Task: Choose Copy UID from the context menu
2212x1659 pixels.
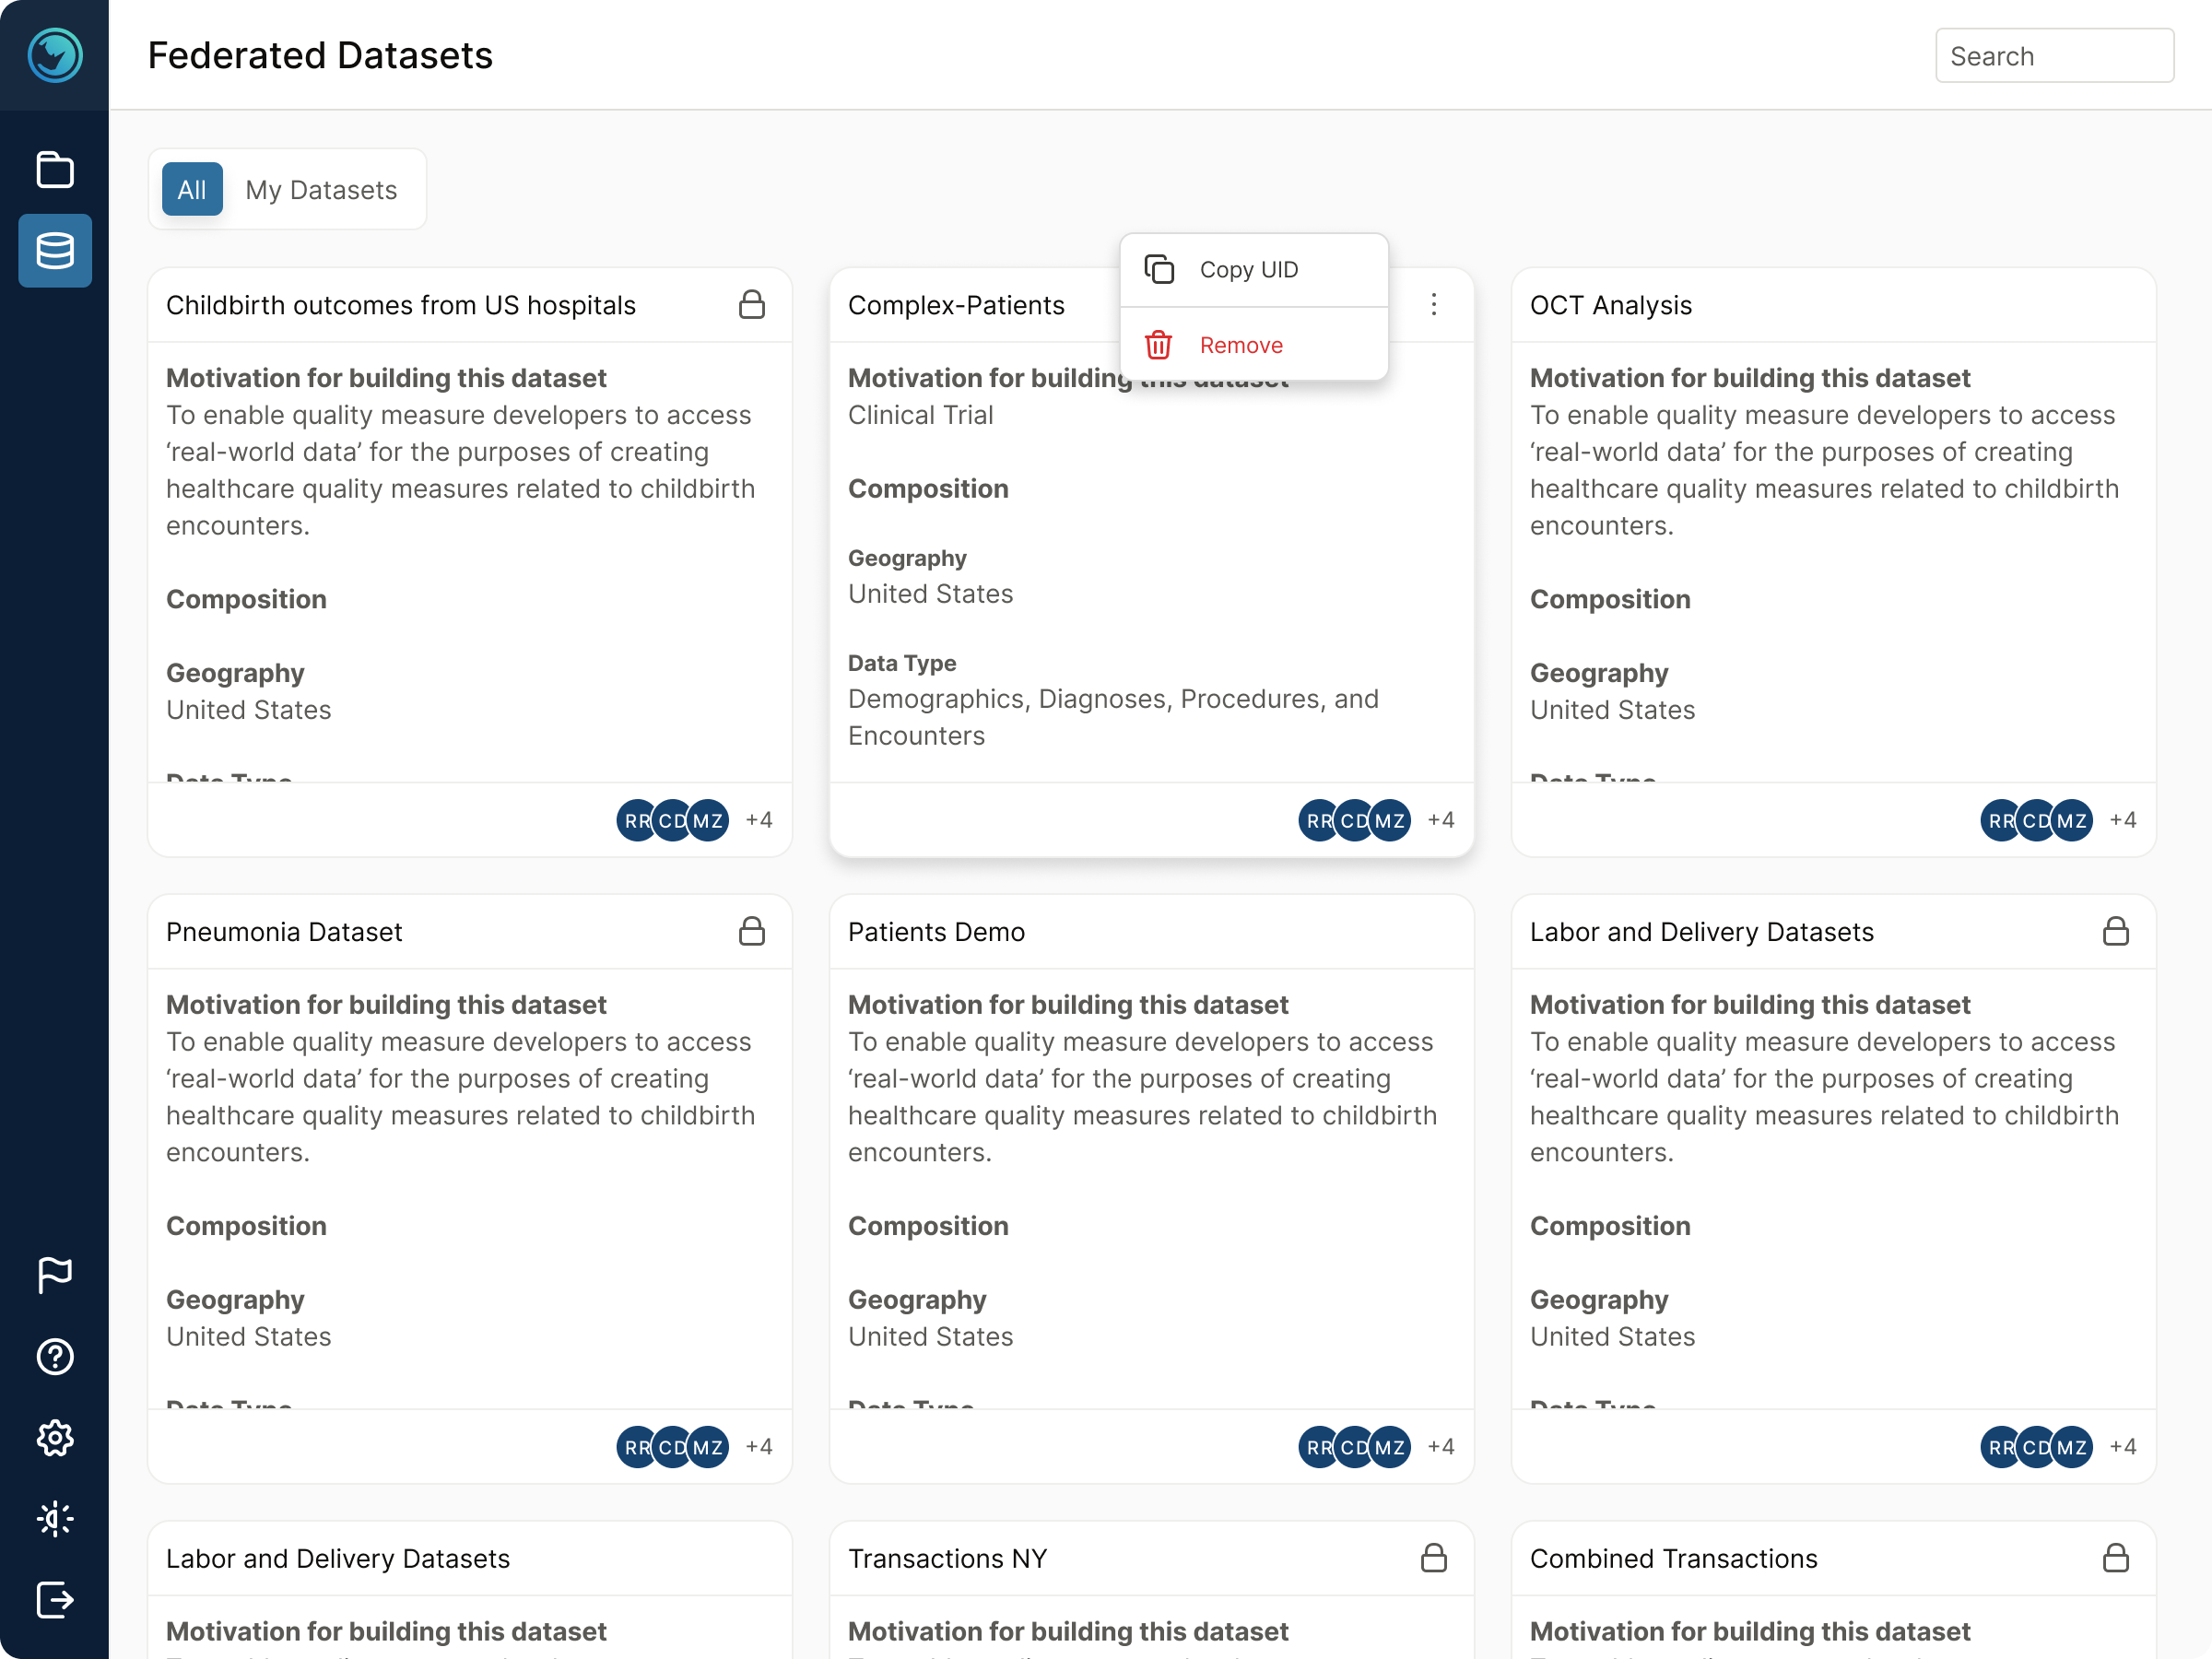Action: (1254, 270)
